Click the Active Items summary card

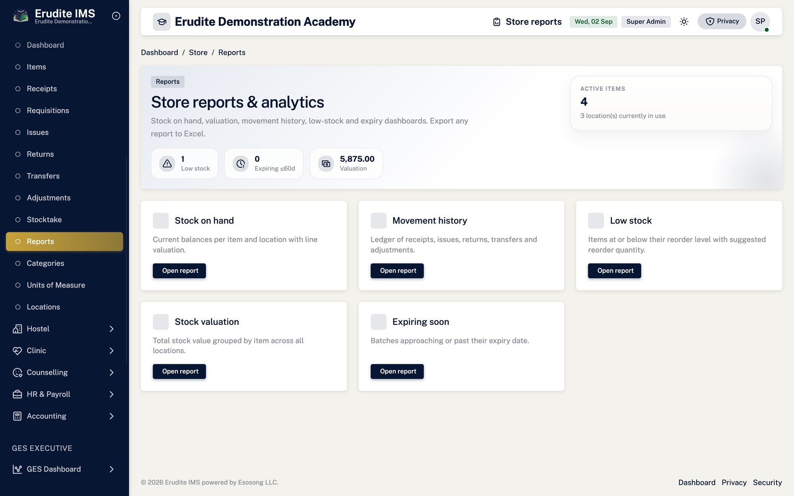[x=671, y=103]
